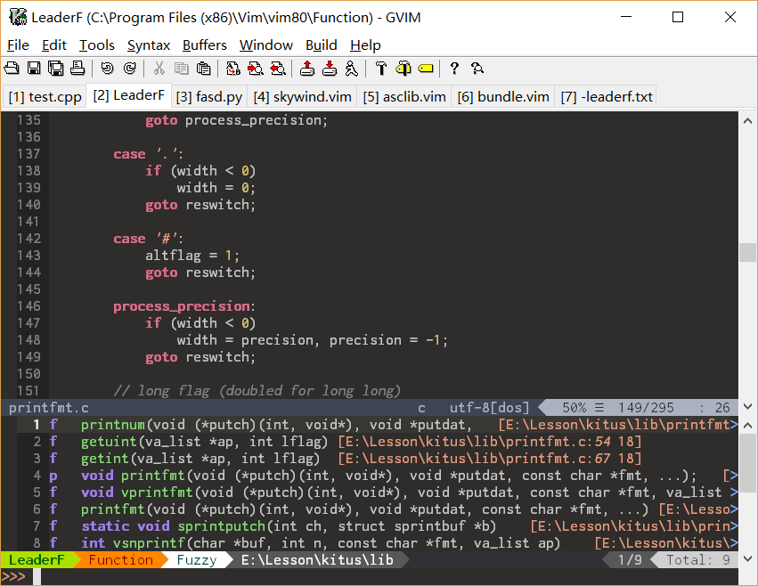
Task: Click the Copy toolbar icon
Action: 182,69
